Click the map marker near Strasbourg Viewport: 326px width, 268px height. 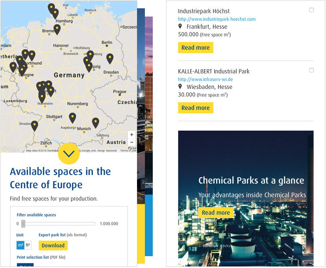pos(35,125)
